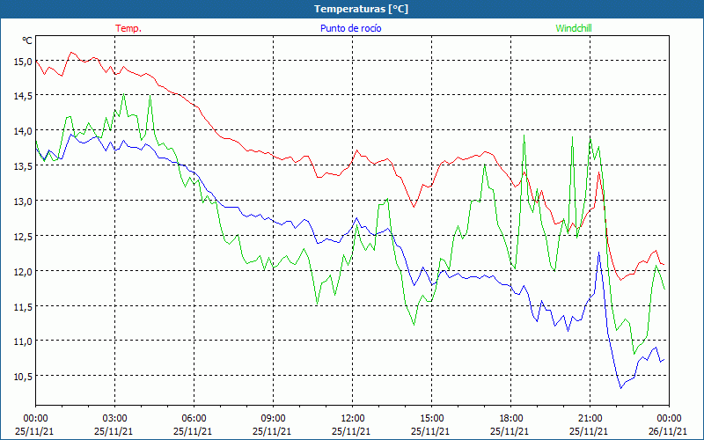704x440 pixels.
Task: Click the 15:00 time label on the x-axis
Action: [x=431, y=419]
